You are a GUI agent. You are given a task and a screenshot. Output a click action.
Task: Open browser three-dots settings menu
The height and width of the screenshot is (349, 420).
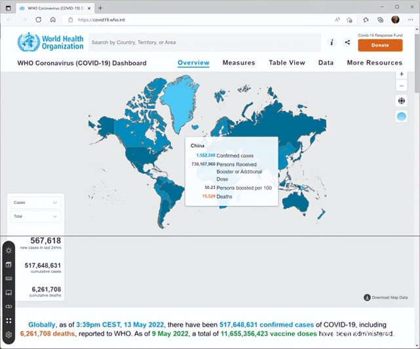coord(410,20)
